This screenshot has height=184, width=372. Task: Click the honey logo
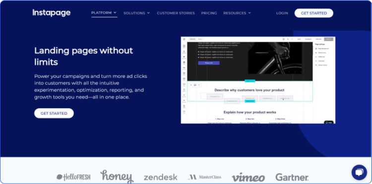pos(117,177)
